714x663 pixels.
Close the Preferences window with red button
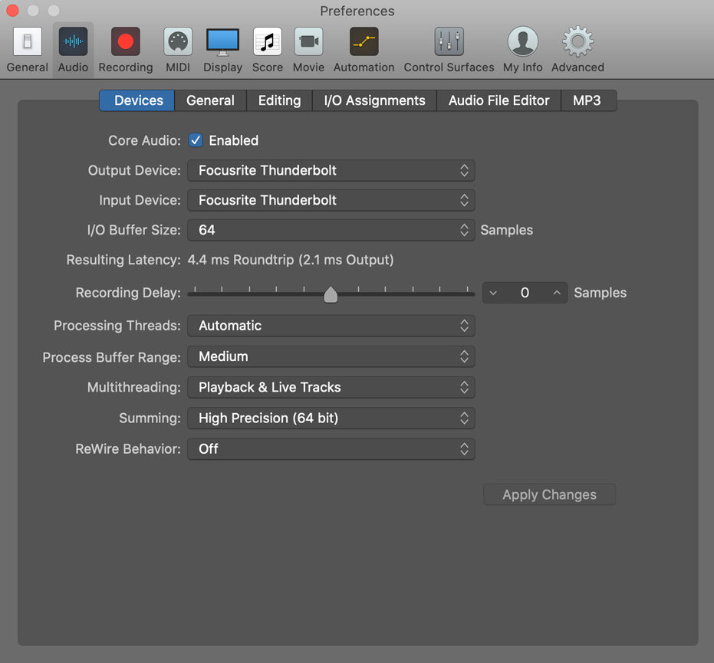click(12, 11)
